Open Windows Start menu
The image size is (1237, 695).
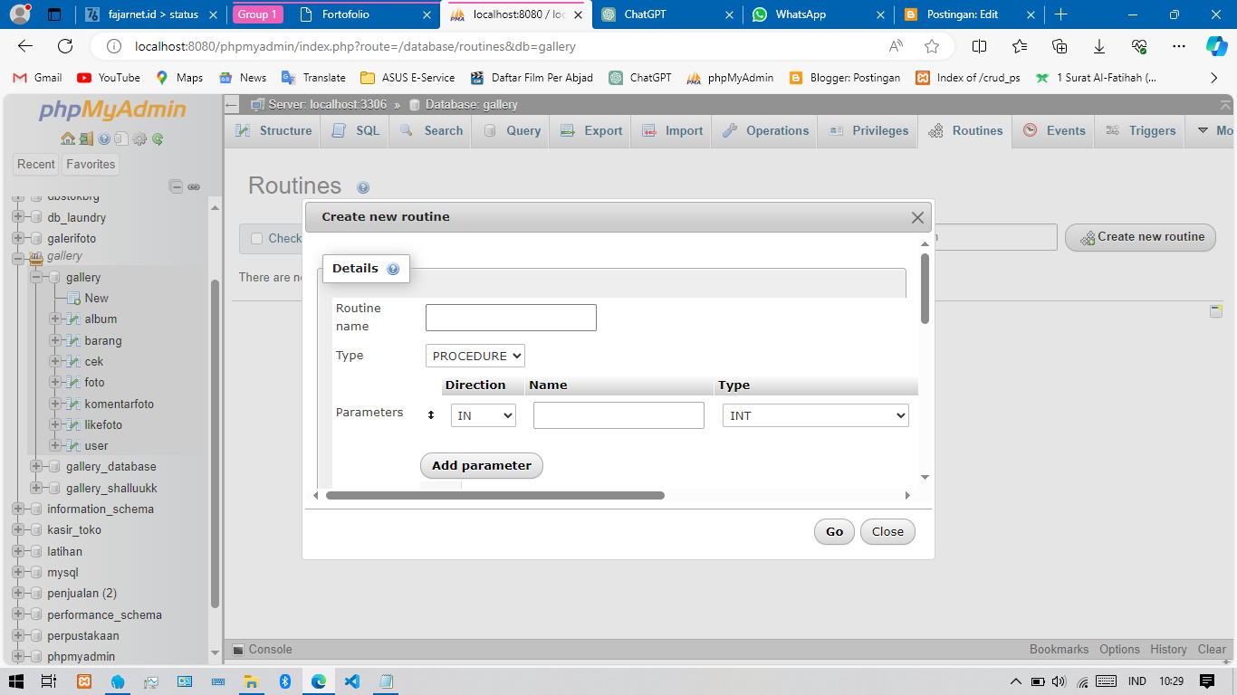tap(16, 681)
